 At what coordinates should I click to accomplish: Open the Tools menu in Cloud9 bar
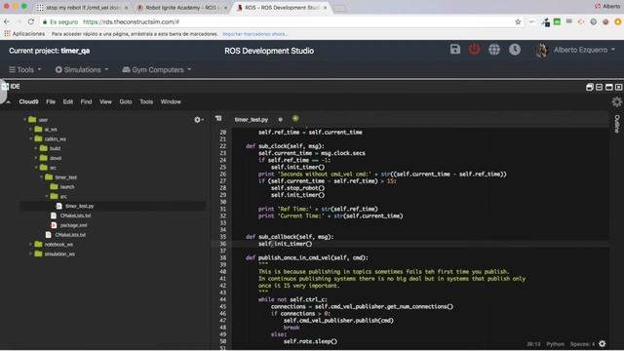click(146, 101)
